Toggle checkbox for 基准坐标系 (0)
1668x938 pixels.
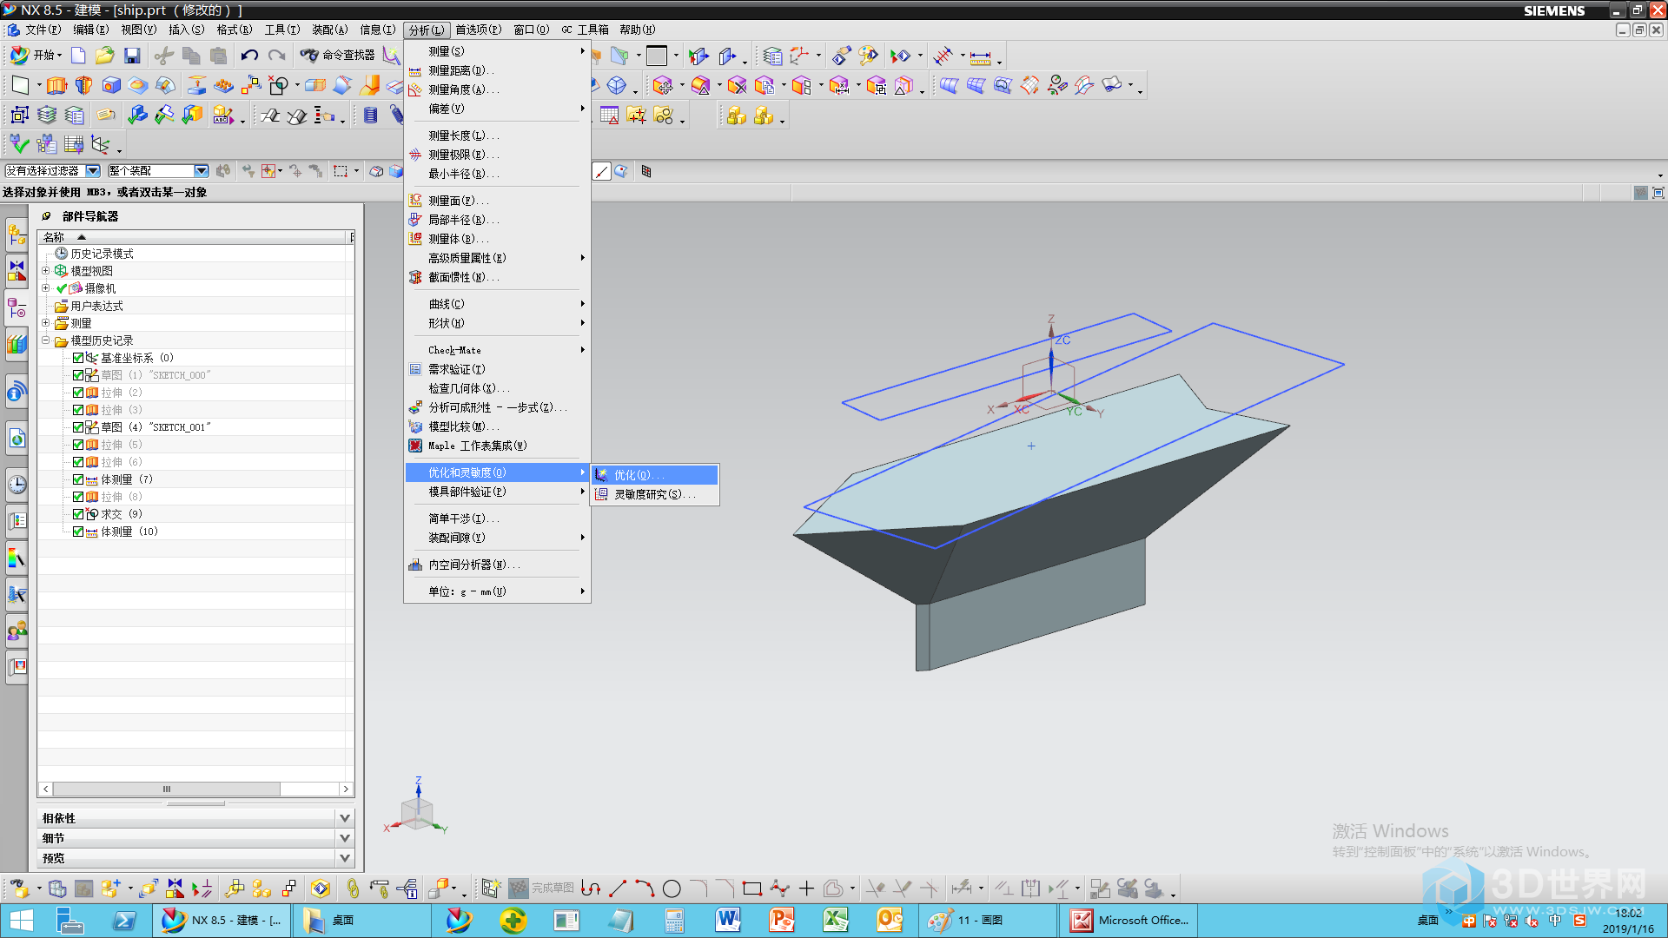click(x=78, y=358)
